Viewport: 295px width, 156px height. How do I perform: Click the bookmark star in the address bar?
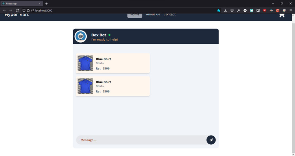(219, 11)
